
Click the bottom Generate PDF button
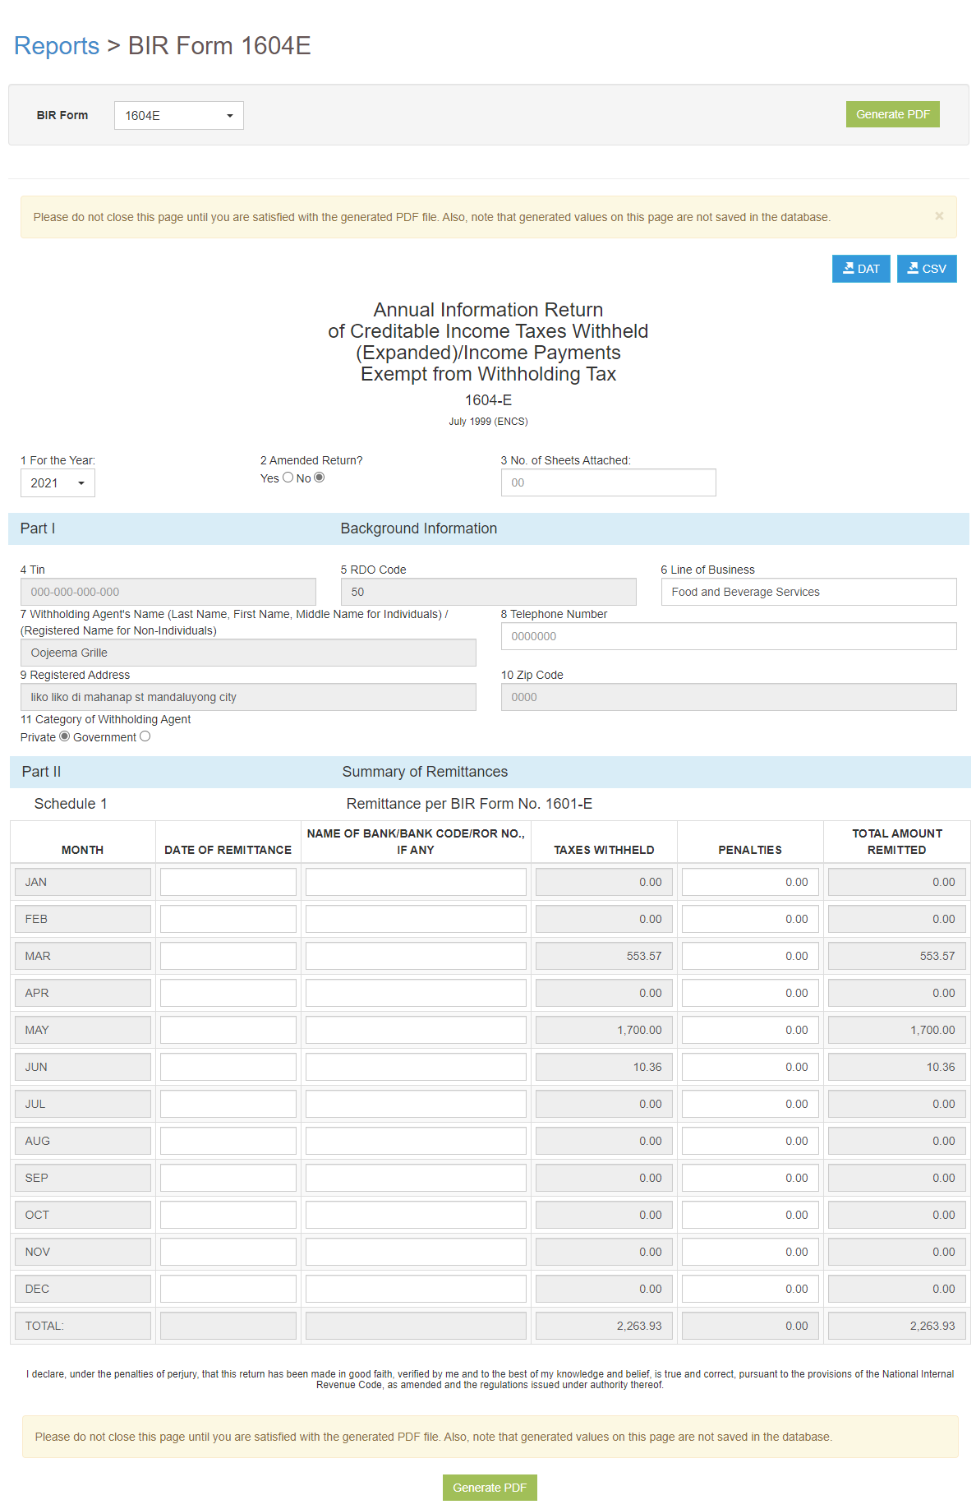pos(489,1488)
